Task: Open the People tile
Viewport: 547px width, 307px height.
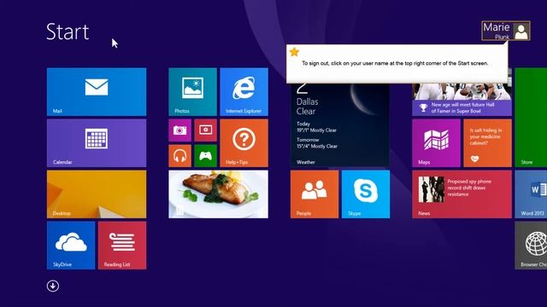Action: [x=315, y=194]
